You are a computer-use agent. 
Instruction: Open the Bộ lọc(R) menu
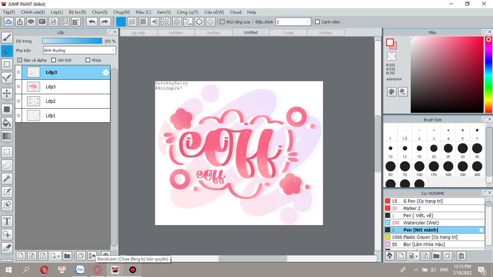pyautogui.click(x=78, y=12)
